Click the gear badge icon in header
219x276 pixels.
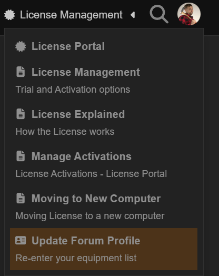pos(9,15)
